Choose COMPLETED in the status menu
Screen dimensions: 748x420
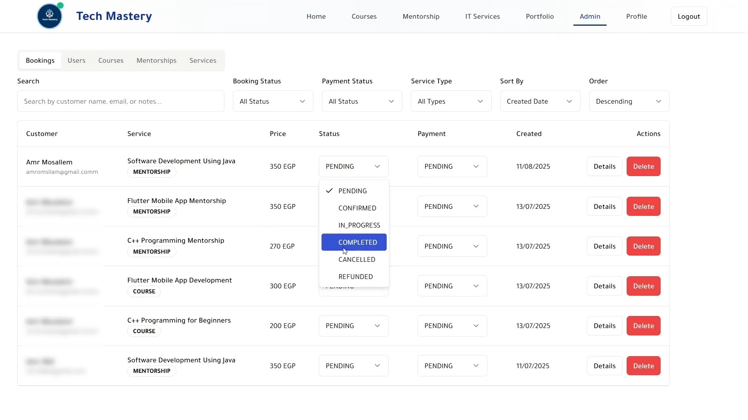[354, 242]
